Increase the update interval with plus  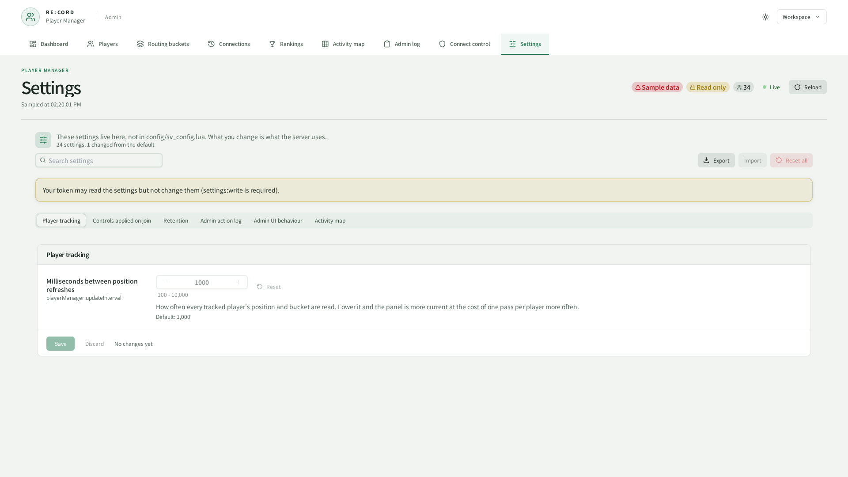pos(238,282)
